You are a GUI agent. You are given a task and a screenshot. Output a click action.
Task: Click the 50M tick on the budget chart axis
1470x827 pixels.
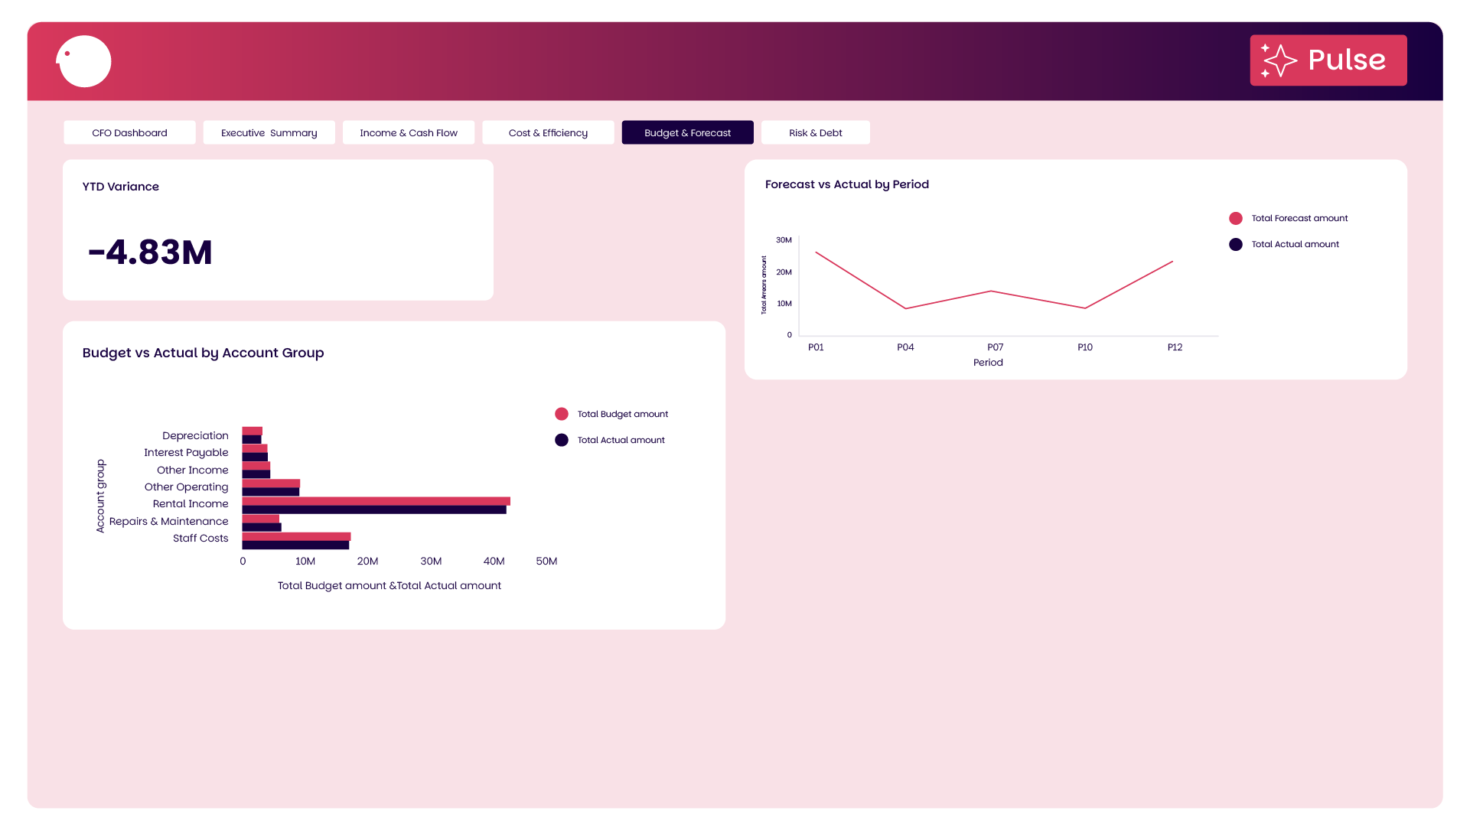pyautogui.click(x=546, y=562)
